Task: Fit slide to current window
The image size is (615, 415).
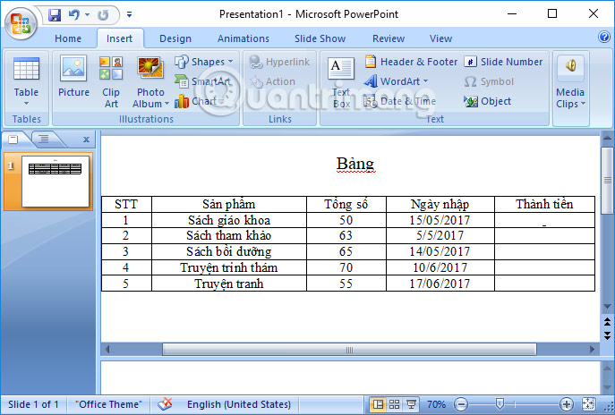Action: 589,404
